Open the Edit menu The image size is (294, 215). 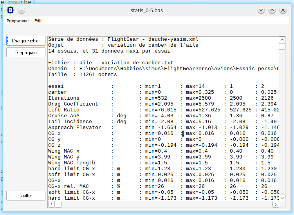[38, 21]
